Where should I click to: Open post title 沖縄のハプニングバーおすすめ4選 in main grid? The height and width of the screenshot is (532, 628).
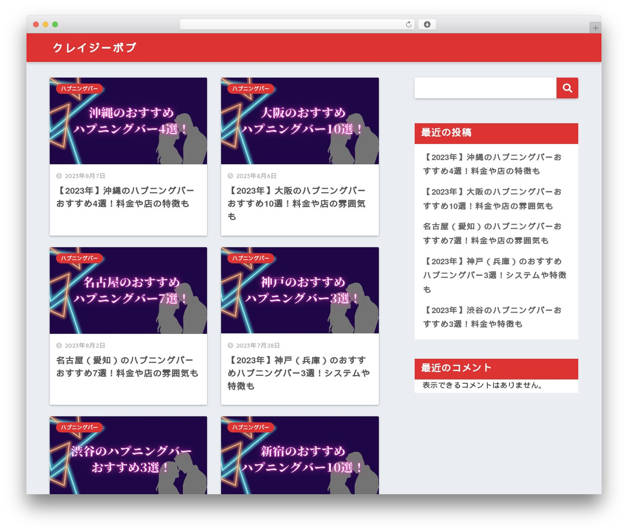[125, 197]
